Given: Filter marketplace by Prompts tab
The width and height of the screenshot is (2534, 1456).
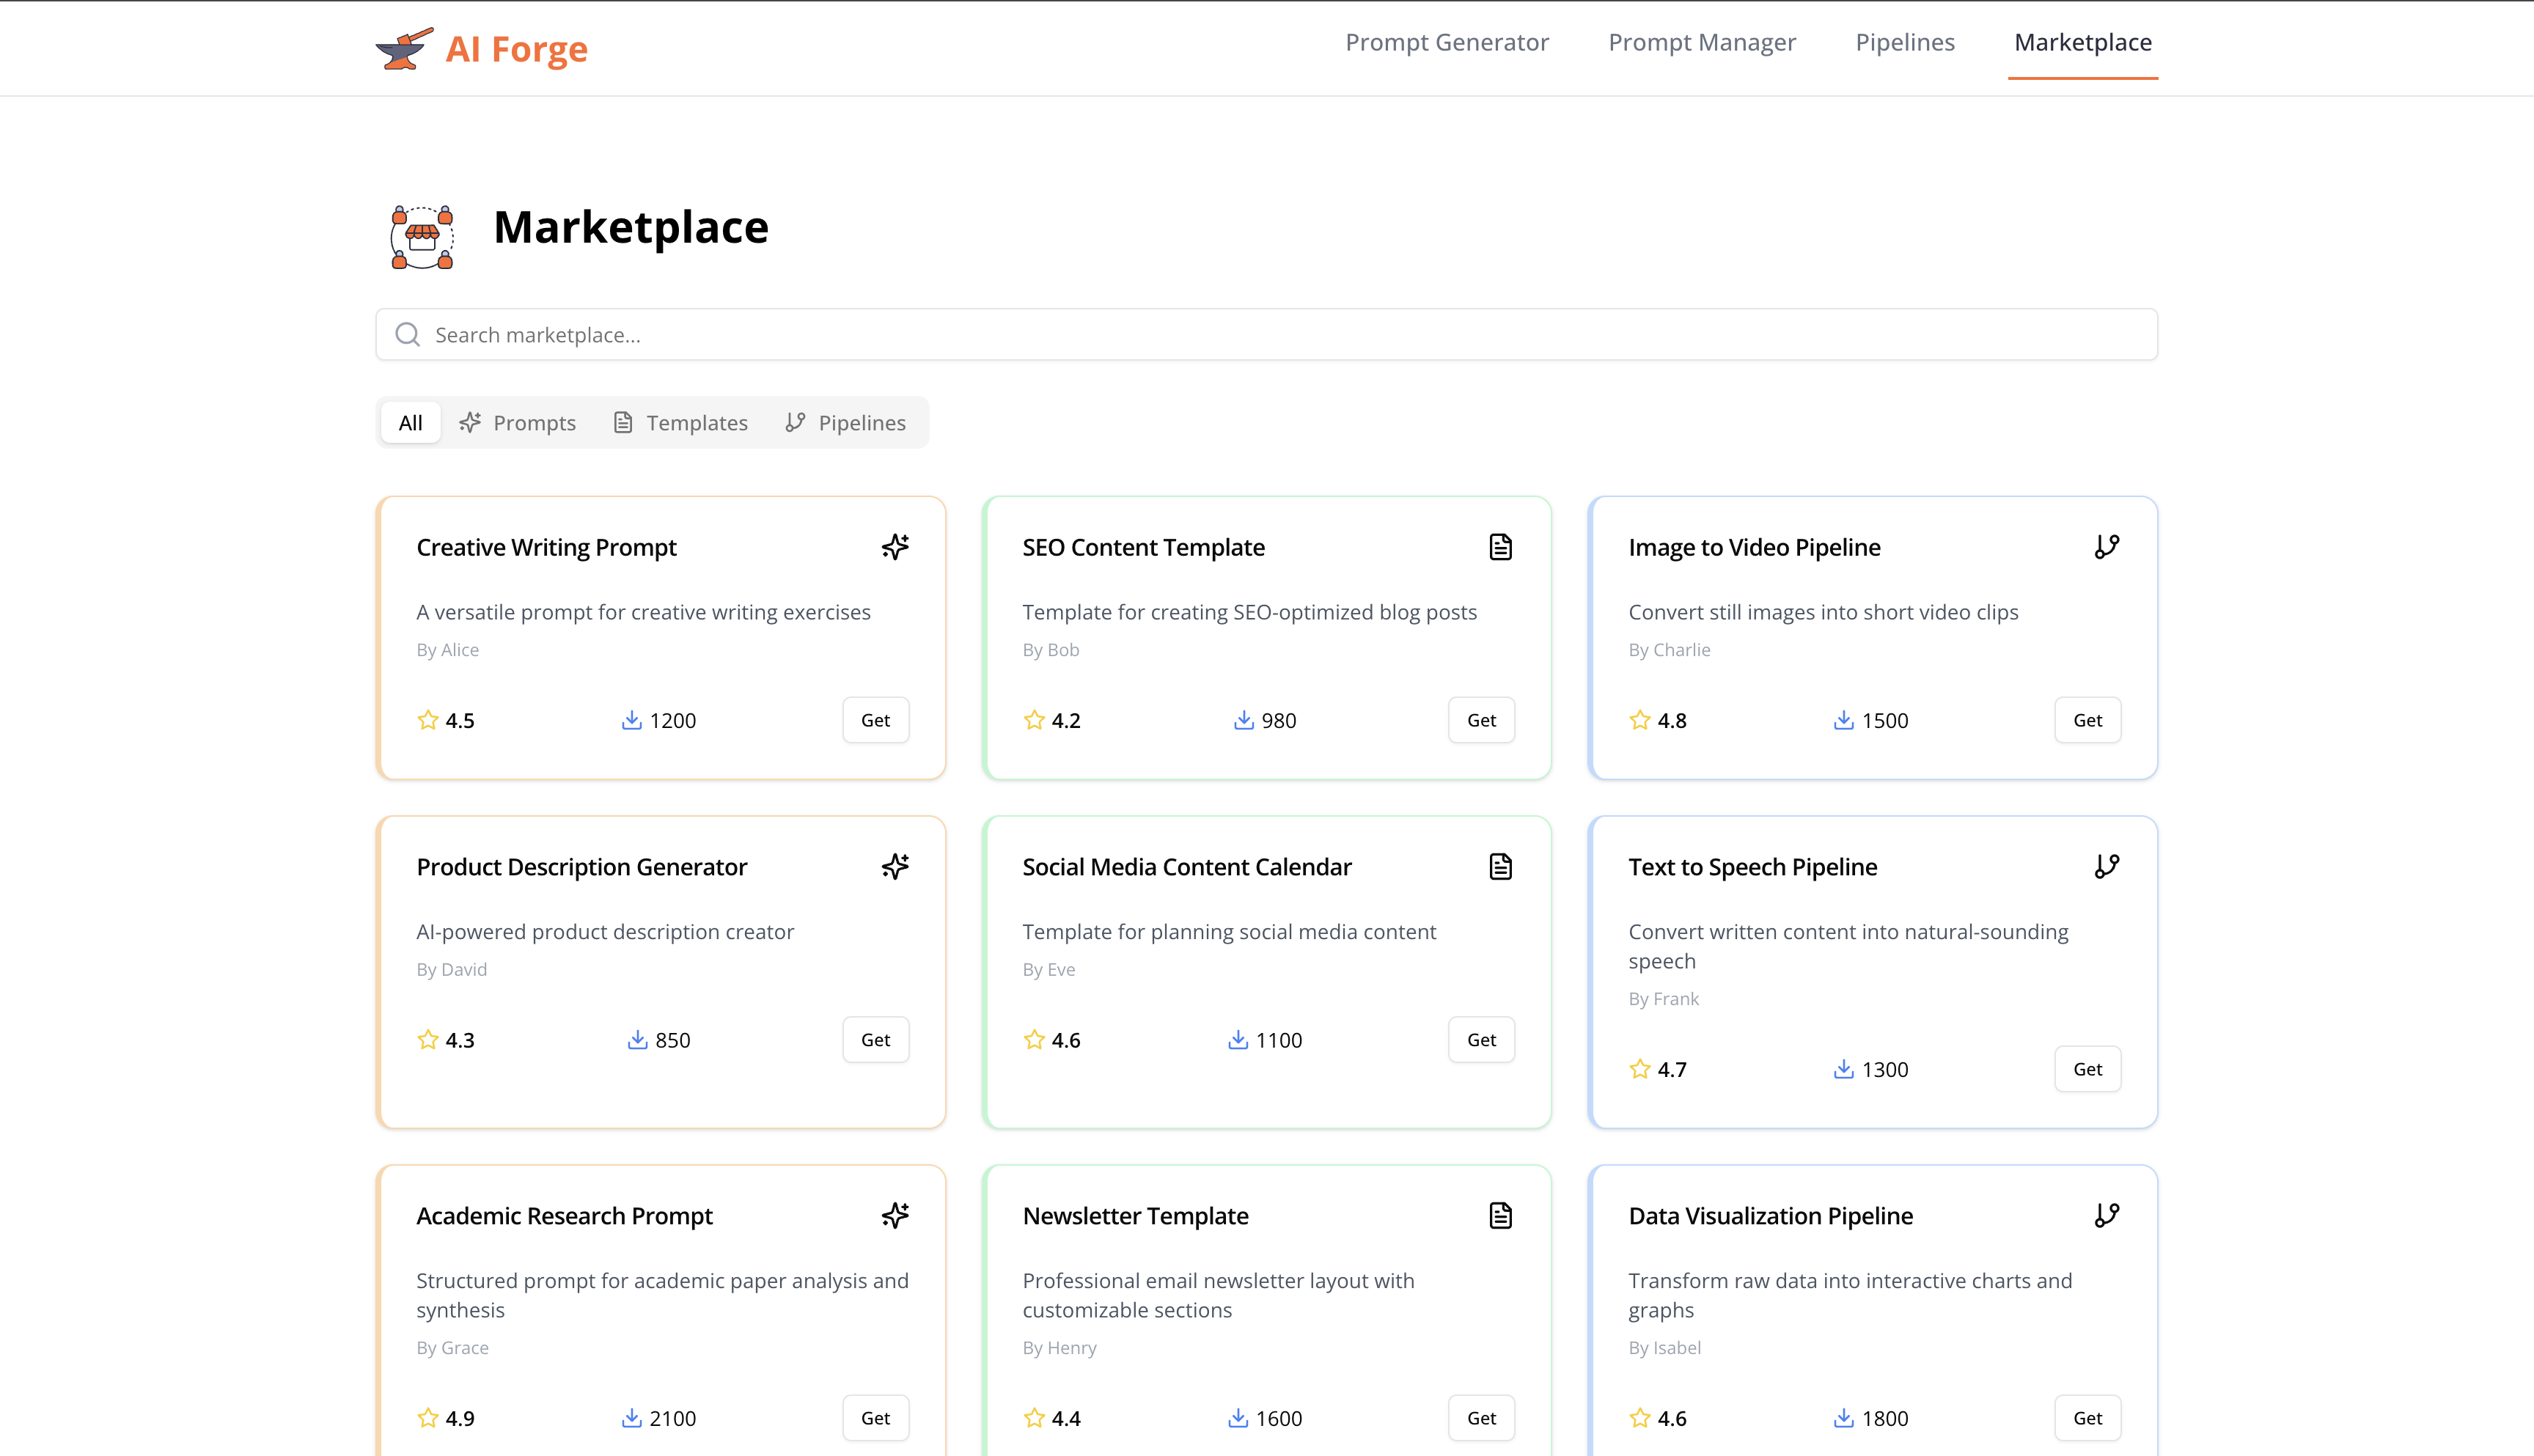Looking at the screenshot, I should (518, 423).
